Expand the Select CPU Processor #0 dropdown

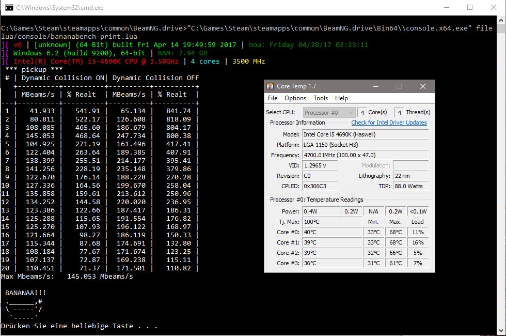click(x=329, y=113)
